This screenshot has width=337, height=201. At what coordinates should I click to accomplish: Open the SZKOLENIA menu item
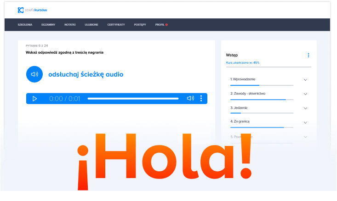click(x=25, y=24)
